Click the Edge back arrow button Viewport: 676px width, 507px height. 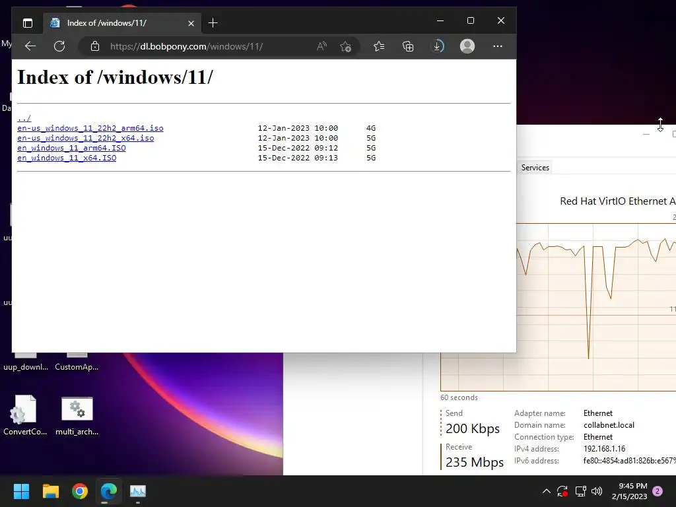30,46
